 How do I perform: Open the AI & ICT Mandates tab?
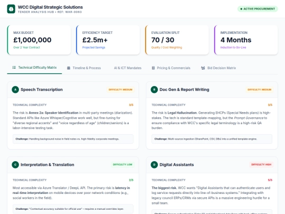point(128,68)
